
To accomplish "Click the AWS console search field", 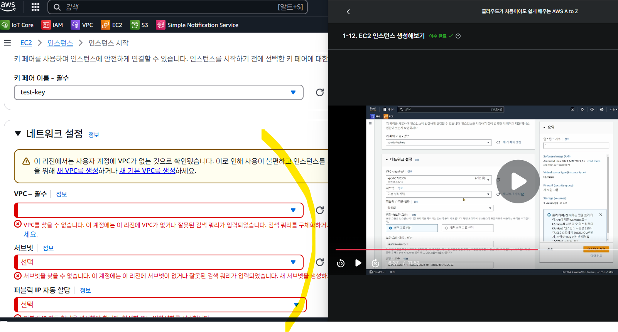I will point(177,7).
